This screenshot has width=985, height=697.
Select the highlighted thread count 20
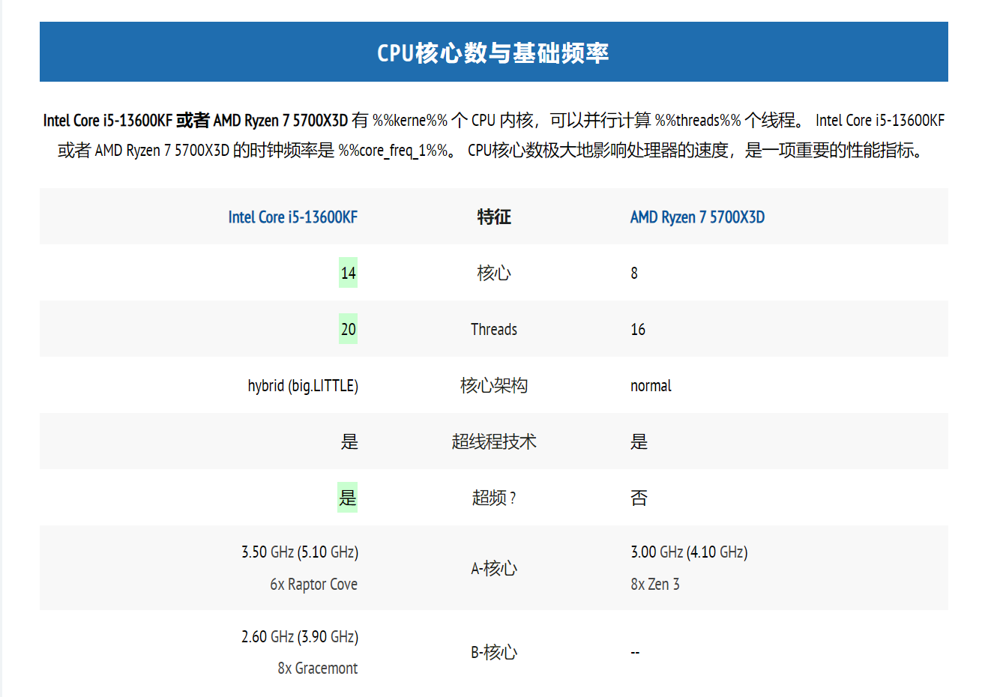click(x=348, y=329)
